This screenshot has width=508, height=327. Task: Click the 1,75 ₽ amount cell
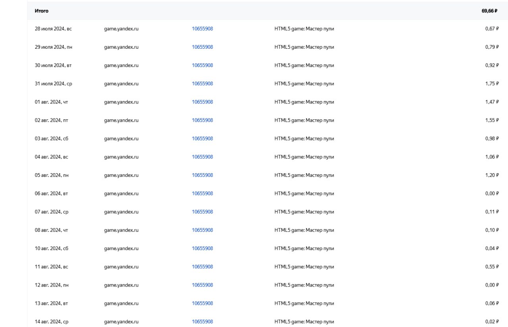[x=492, y=84]
